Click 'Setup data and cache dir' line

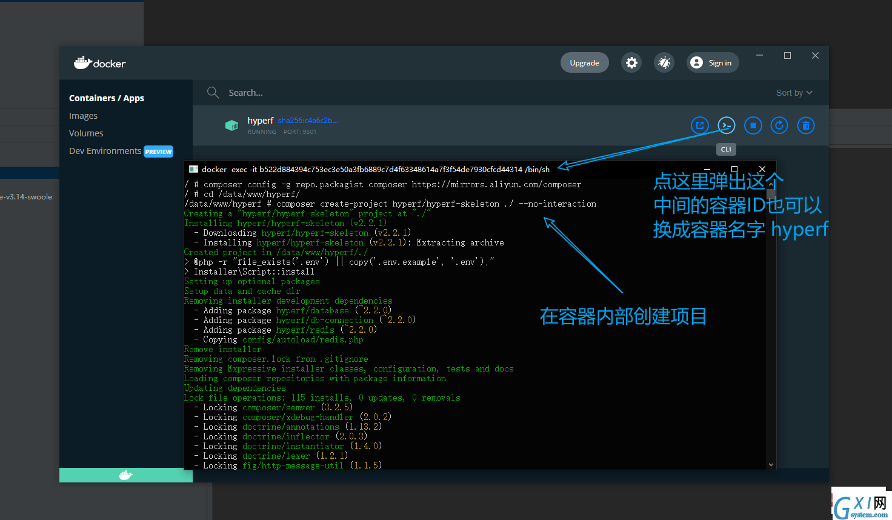(242, 291)
